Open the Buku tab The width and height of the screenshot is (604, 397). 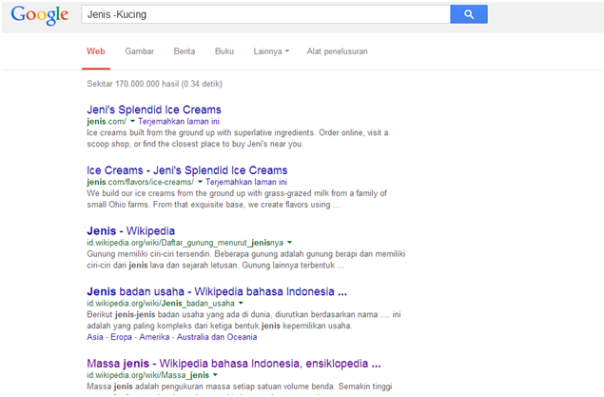(224, 51)
